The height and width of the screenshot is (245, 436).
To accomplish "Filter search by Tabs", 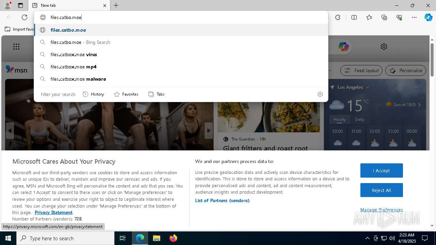I will click(156, 94).
